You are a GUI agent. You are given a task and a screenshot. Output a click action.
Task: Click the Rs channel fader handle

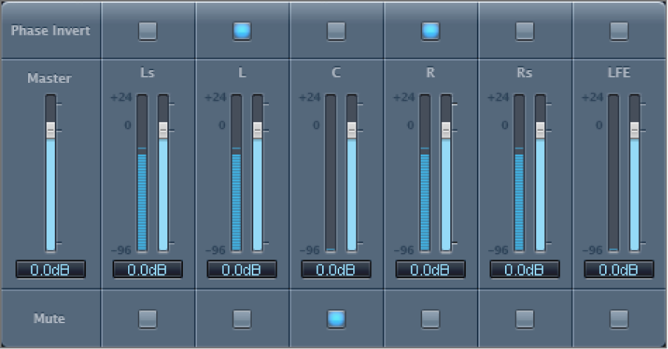coord(540,130)
